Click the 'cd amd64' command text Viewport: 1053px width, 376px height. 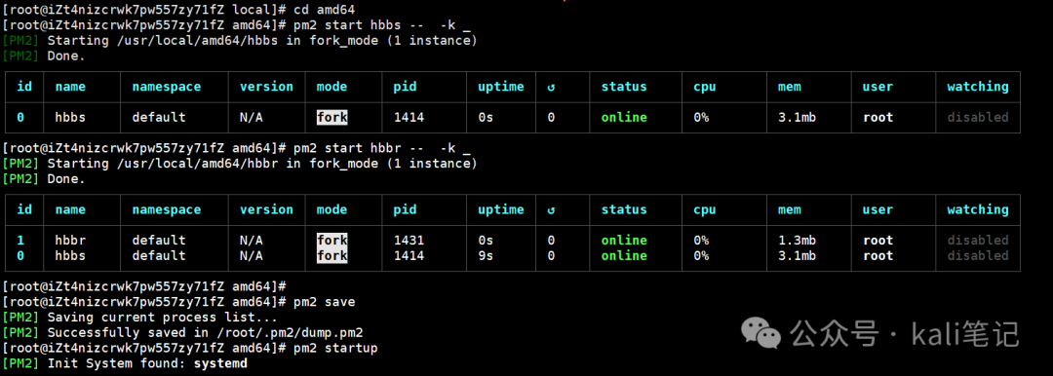click(x=325, y=10)
